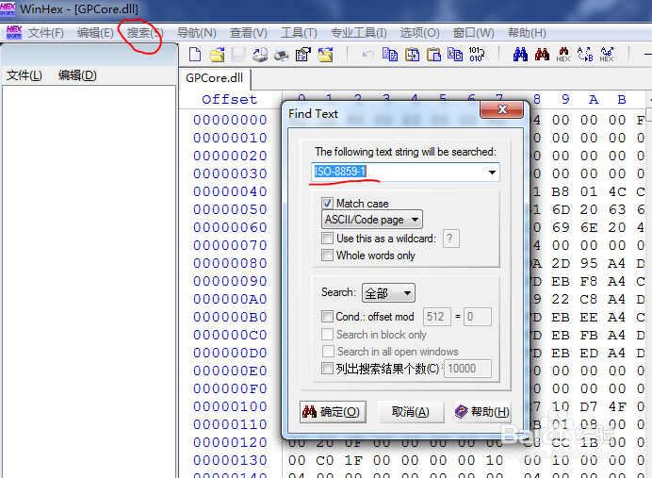Open the 专业工具(I) menu
652x478 pixels.
coord(358,32)
